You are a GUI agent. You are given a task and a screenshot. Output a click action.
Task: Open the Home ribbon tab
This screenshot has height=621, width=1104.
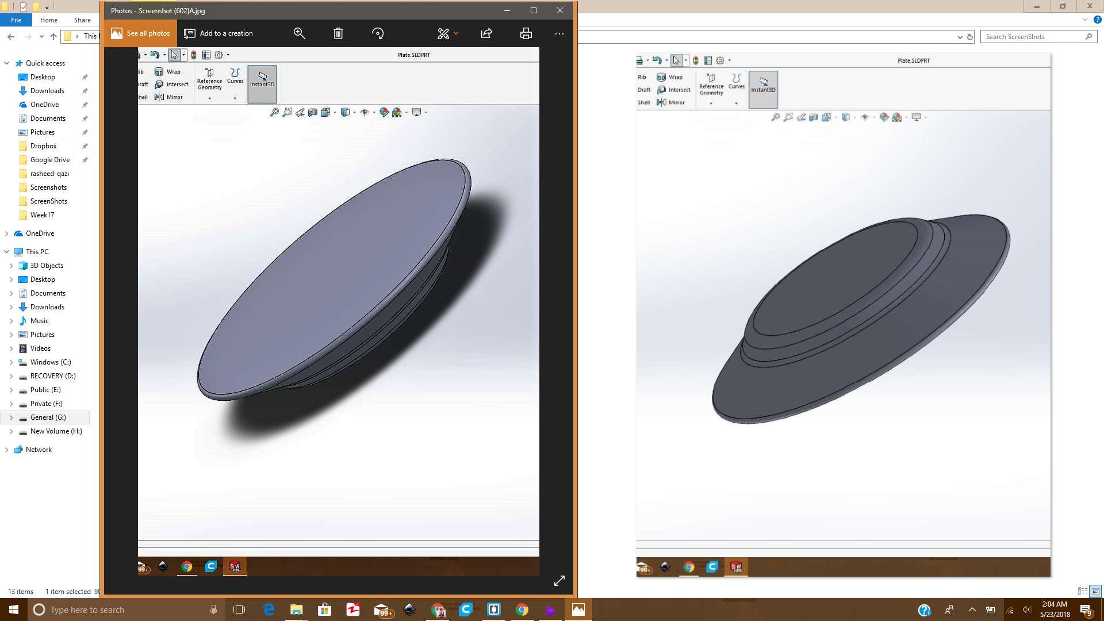[x=49, y=20]
